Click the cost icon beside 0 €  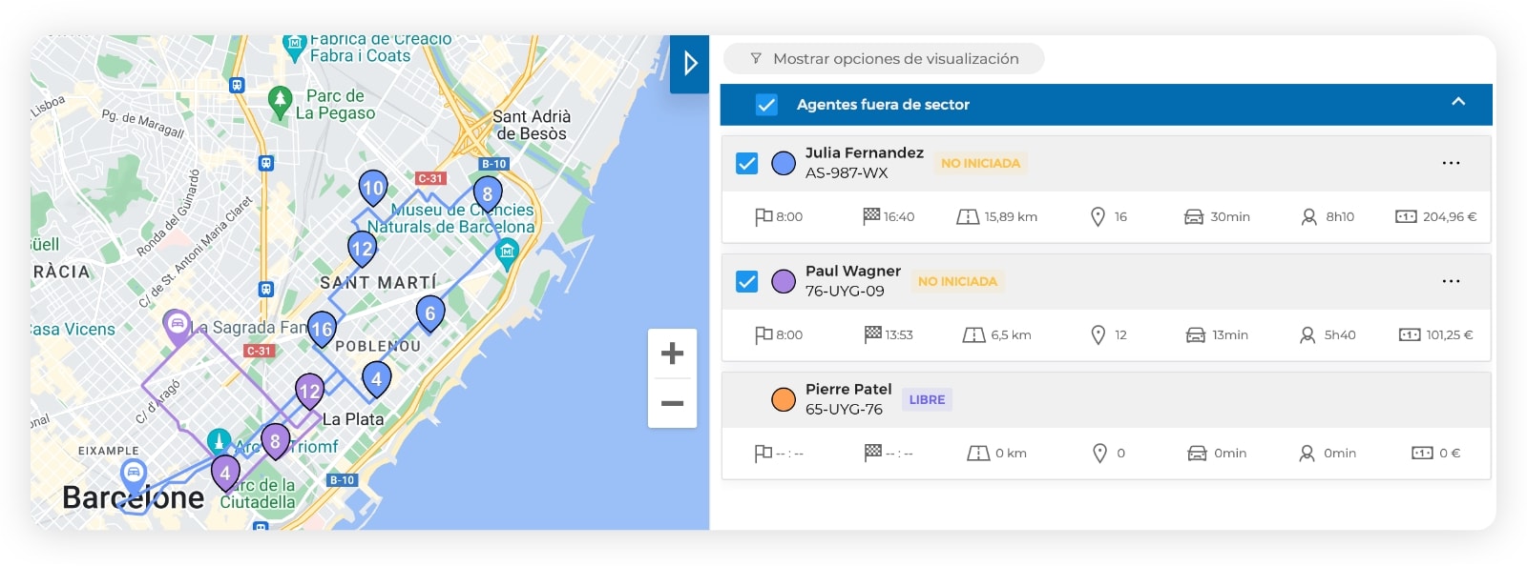coord(1422,454)
